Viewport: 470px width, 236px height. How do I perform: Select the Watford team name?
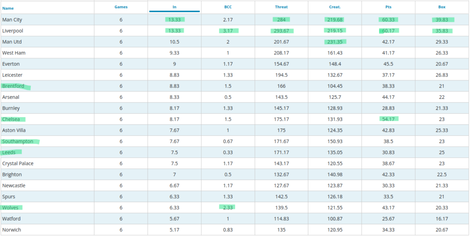[11, 219]
